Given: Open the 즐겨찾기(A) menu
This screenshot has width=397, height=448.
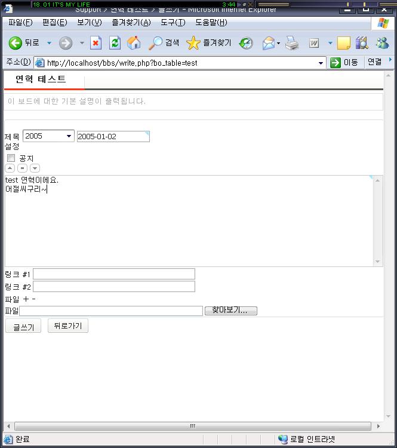Looking at the screenshot, I should tap(131, 22).
